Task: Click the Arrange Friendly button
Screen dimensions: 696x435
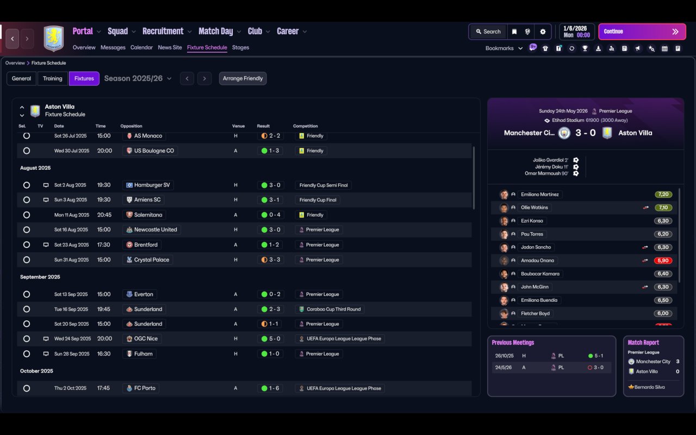Action: [x=243, y=78]
